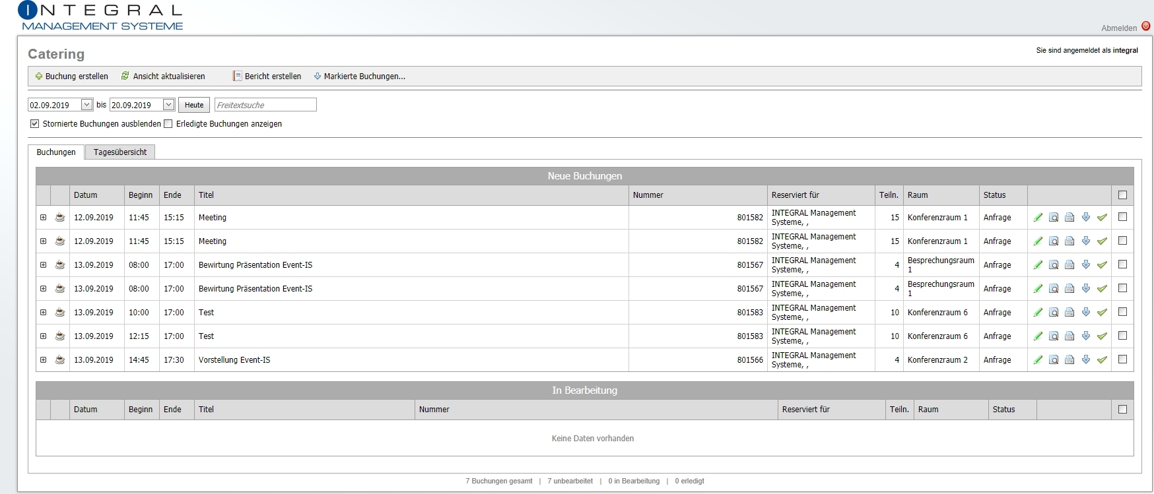Viewport: 1154px width, 494px height.
Task: Switch to the Buchungen tab
Action: click(x=56, y=152)
